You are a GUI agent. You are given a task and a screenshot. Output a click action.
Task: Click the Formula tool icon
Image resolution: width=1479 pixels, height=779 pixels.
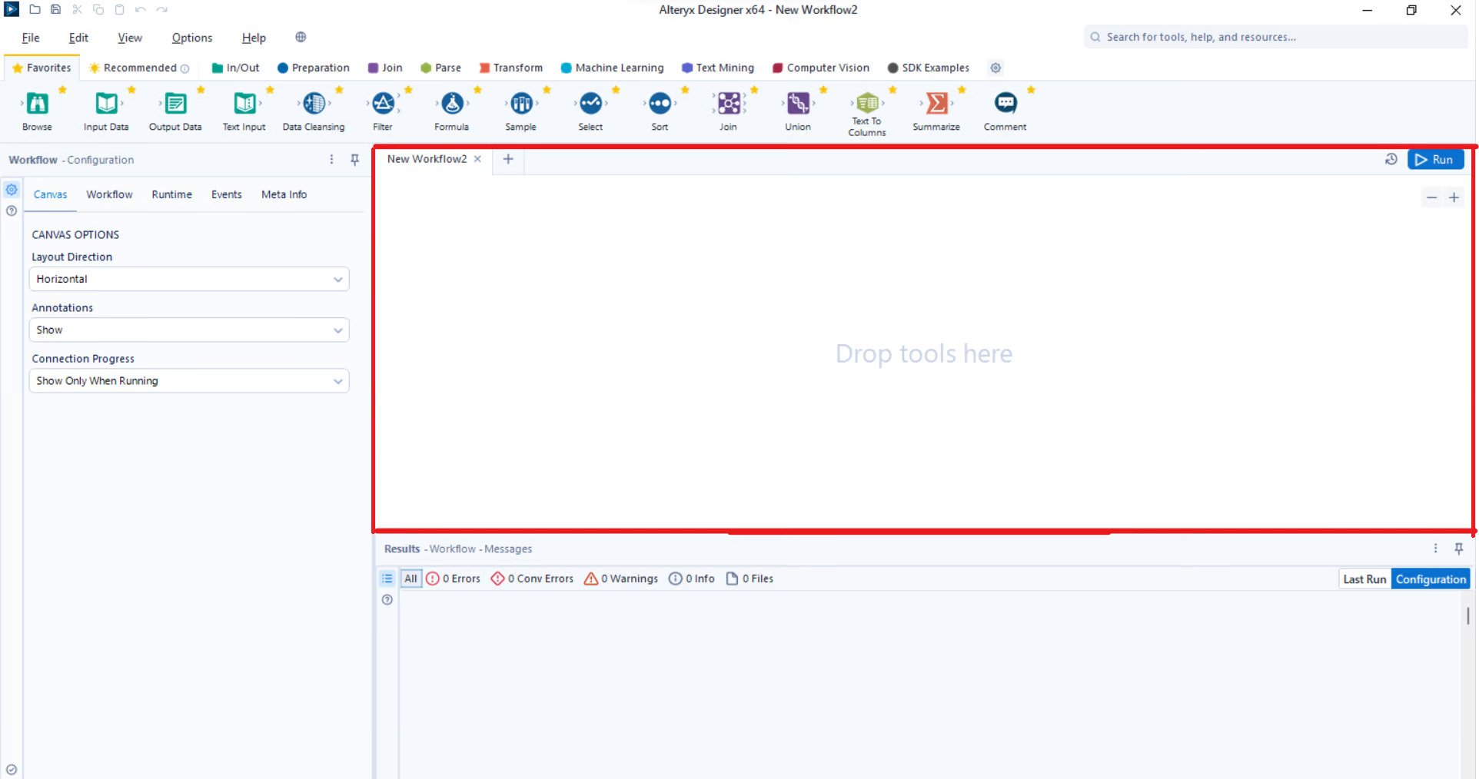(x=452, y=104)
